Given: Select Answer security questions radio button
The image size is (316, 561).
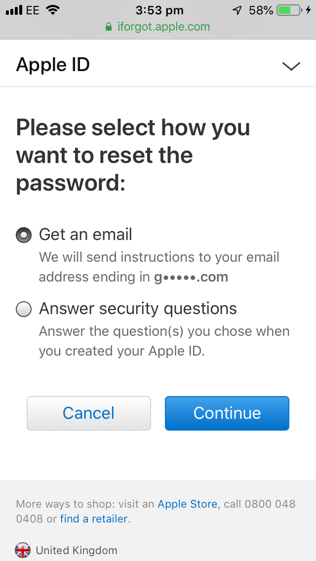Looking at the screenshot, I should 24,309.
